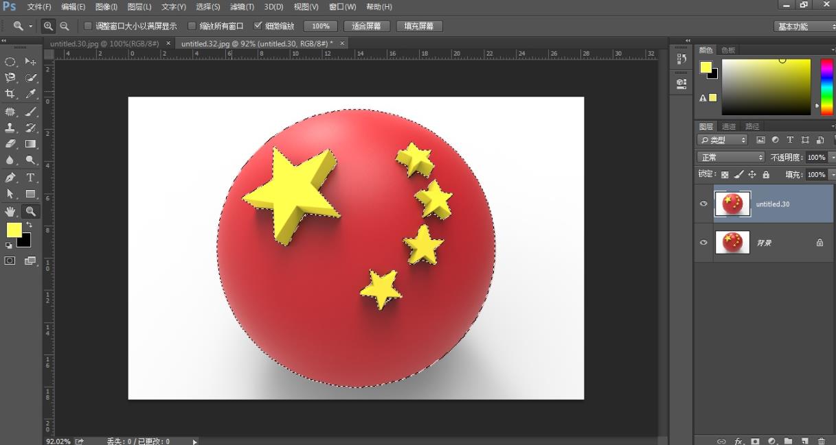Choose the Crop tool
Viewport: 836px width, 445px height.
(10, 94)
